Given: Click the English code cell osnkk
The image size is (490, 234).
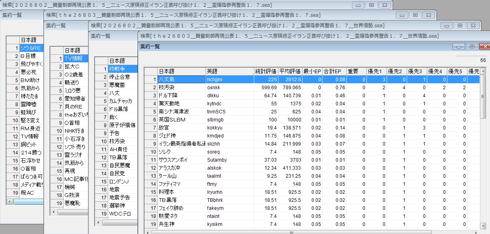Looking at the screenshot, I should [230, 87].
